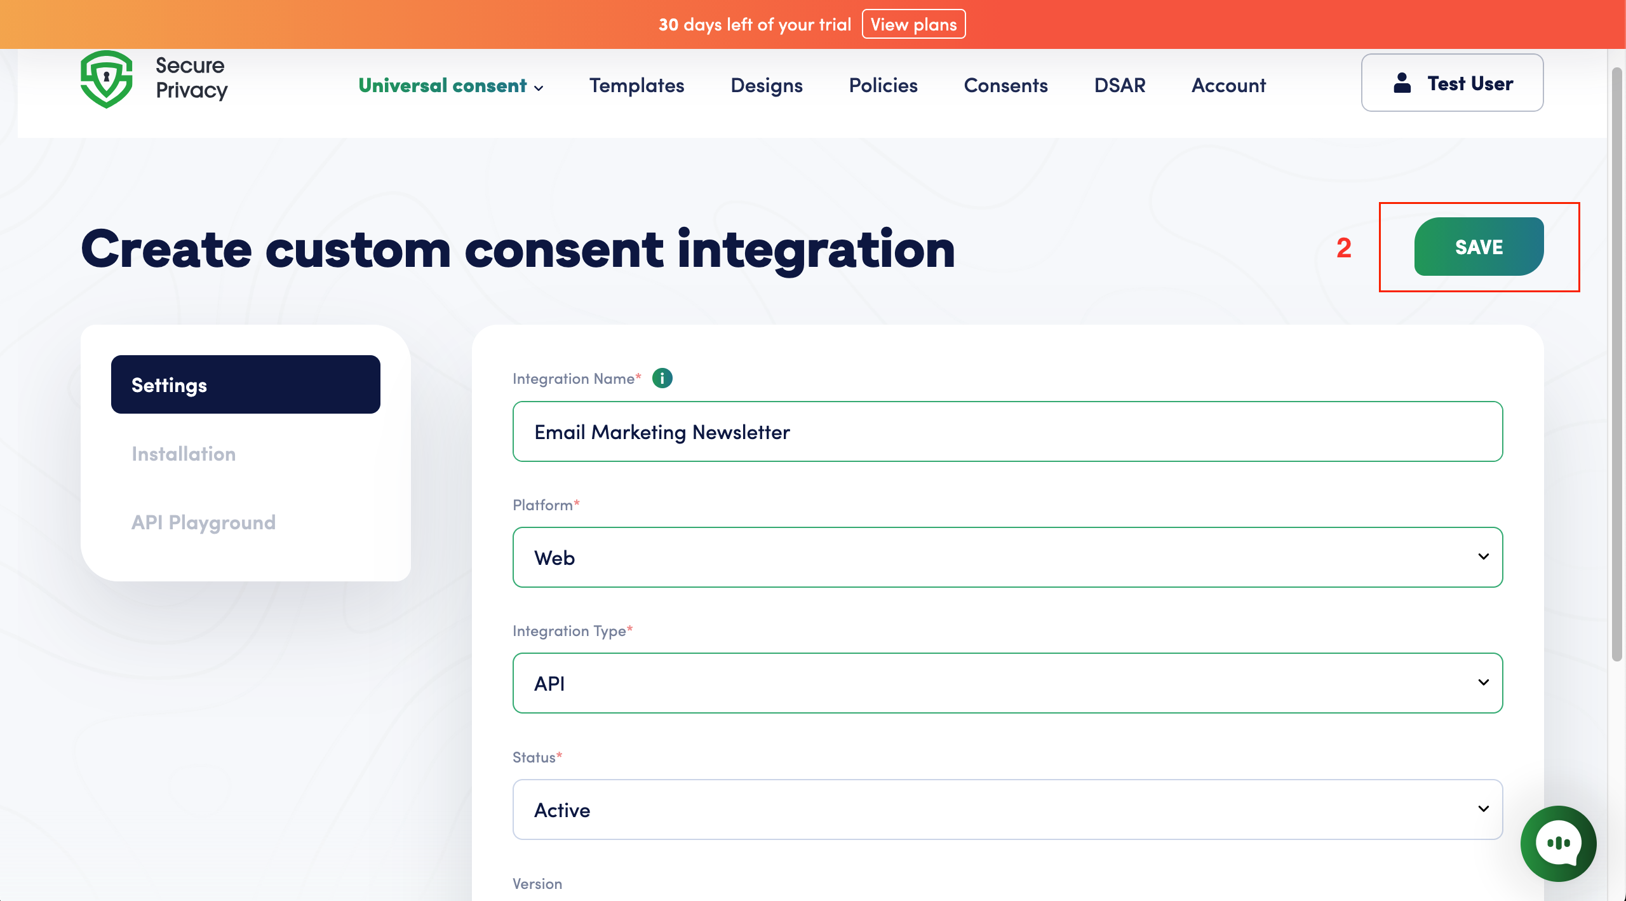Navigate to the Consents page
The width and height of the screenshot is (1626, 901).
1005,85
